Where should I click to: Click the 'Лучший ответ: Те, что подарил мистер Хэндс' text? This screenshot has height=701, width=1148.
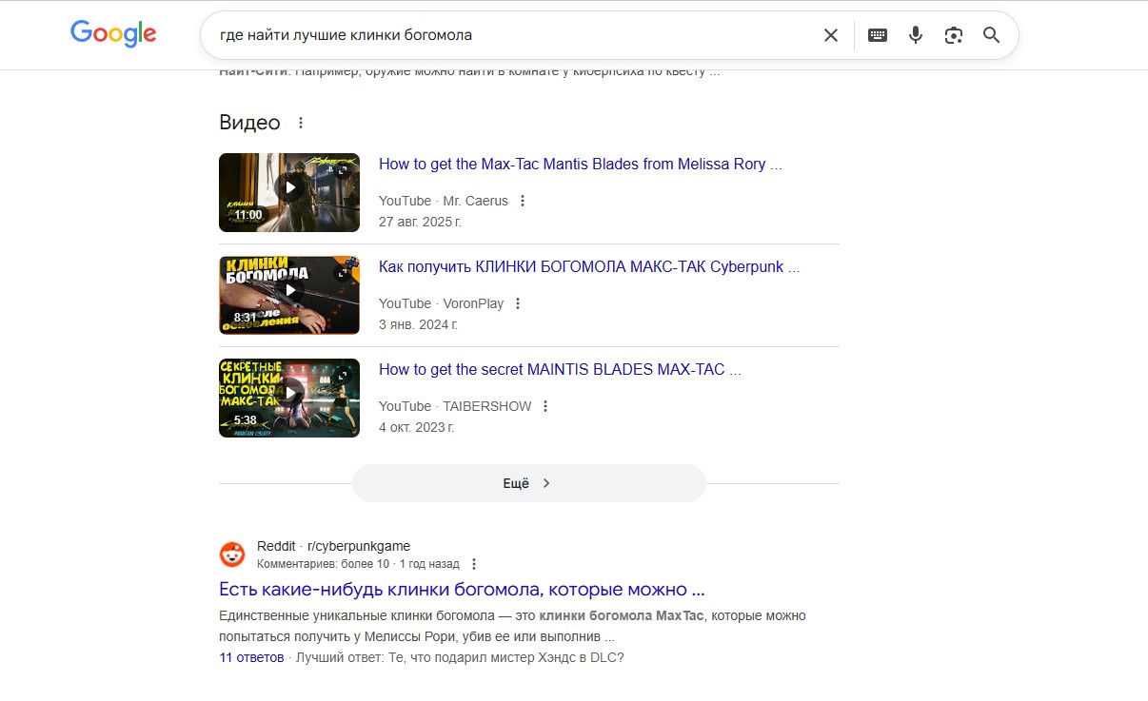click(x=460, y=657)
